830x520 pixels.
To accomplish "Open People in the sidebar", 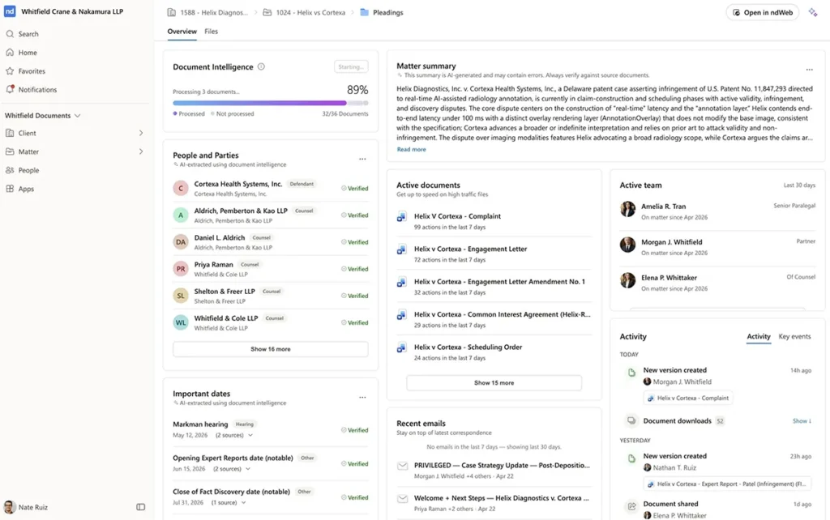I will point(22,170).
